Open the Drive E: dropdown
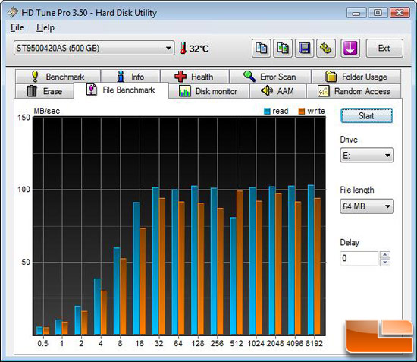This screenshot has height=362, width=417. (x=367, y=155)
